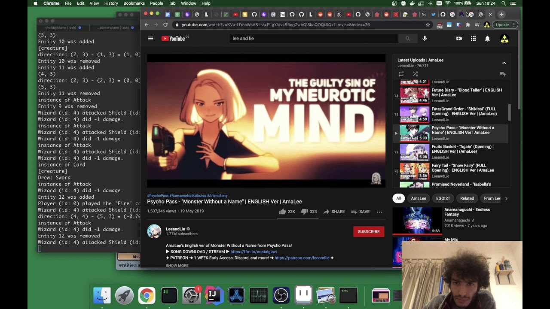
Task: Click the Chrome address bar URL
Action: tap(275, 25)
